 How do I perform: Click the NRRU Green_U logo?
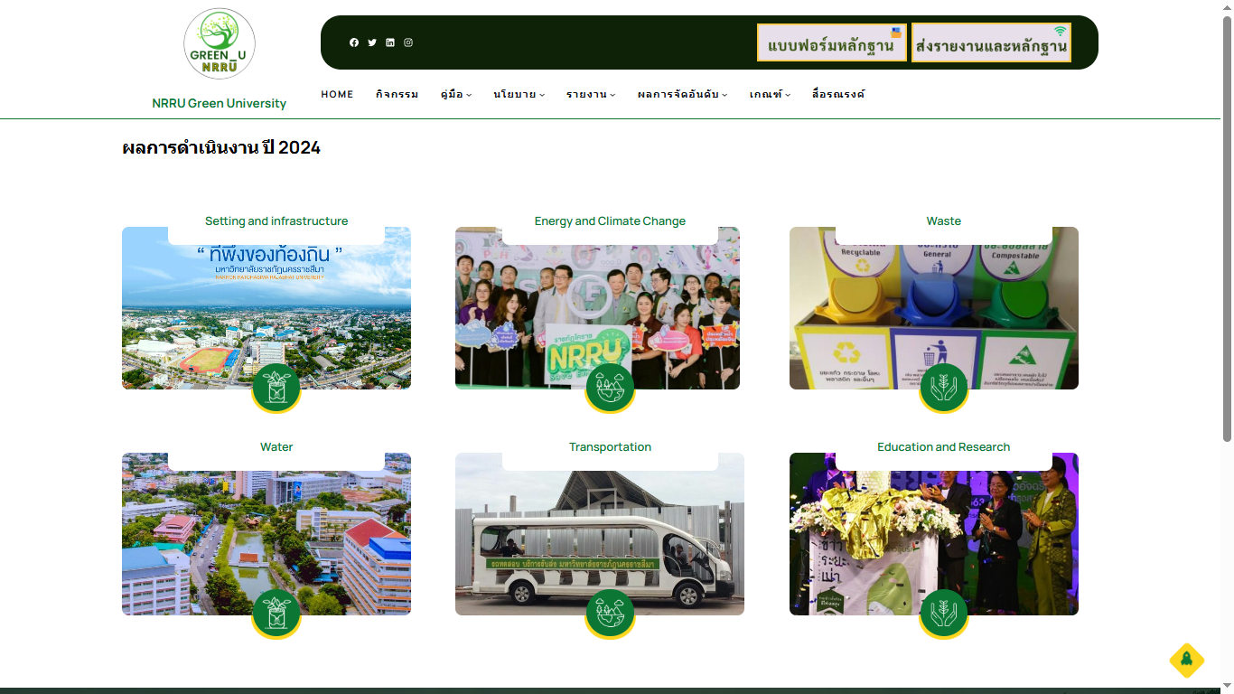pos(220,44)
